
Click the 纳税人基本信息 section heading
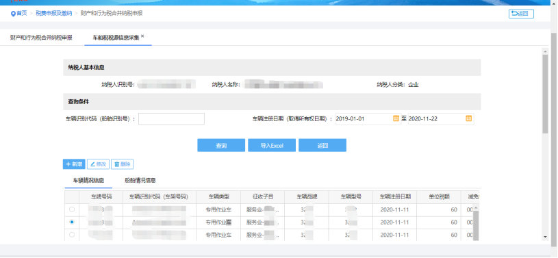coord(86,67)
